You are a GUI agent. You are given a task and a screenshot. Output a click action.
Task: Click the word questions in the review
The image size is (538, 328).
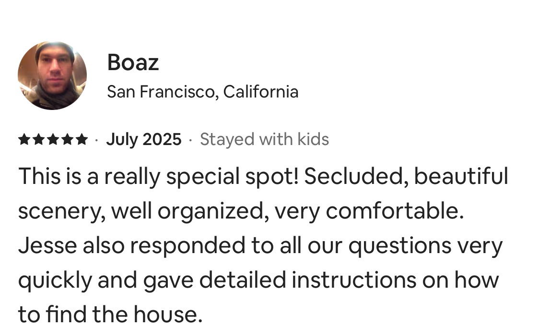399,245
